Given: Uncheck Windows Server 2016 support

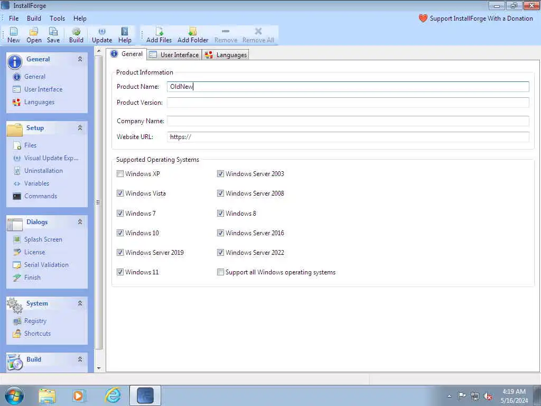Looking at the screenshot, I should pos(220,233).
